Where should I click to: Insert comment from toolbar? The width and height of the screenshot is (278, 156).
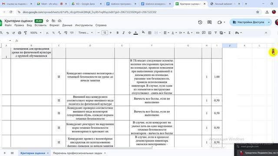pyautogui.click(x=204, y=33)
